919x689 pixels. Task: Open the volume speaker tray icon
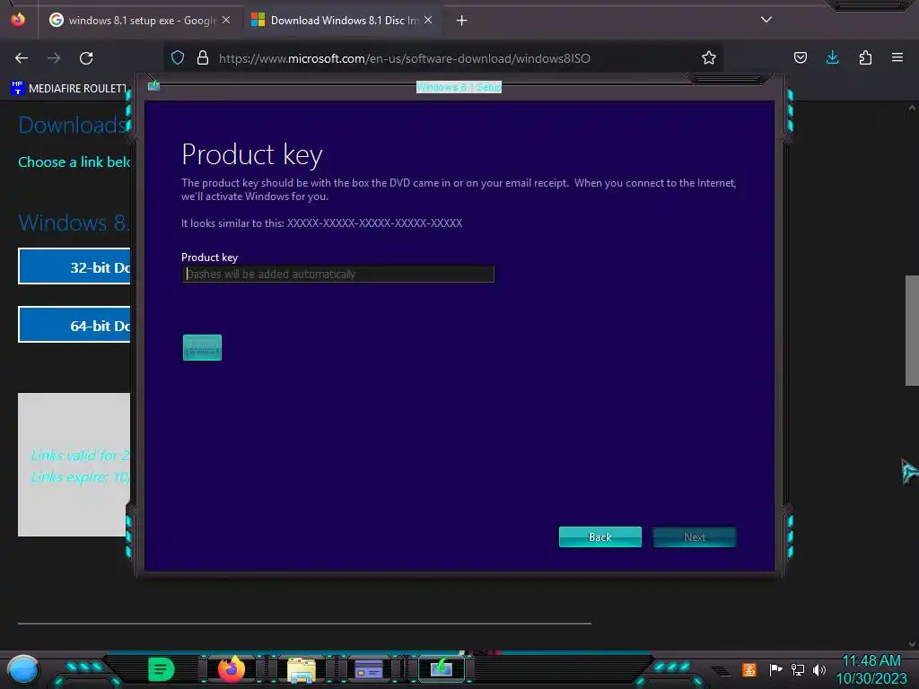(x=819, y=669)
